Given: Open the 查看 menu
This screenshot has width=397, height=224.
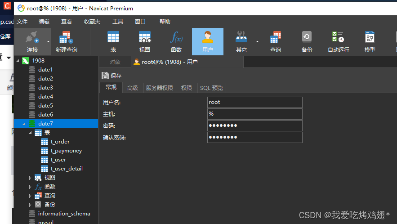Looking at the screenshot, I should click(x=67, y=22).
